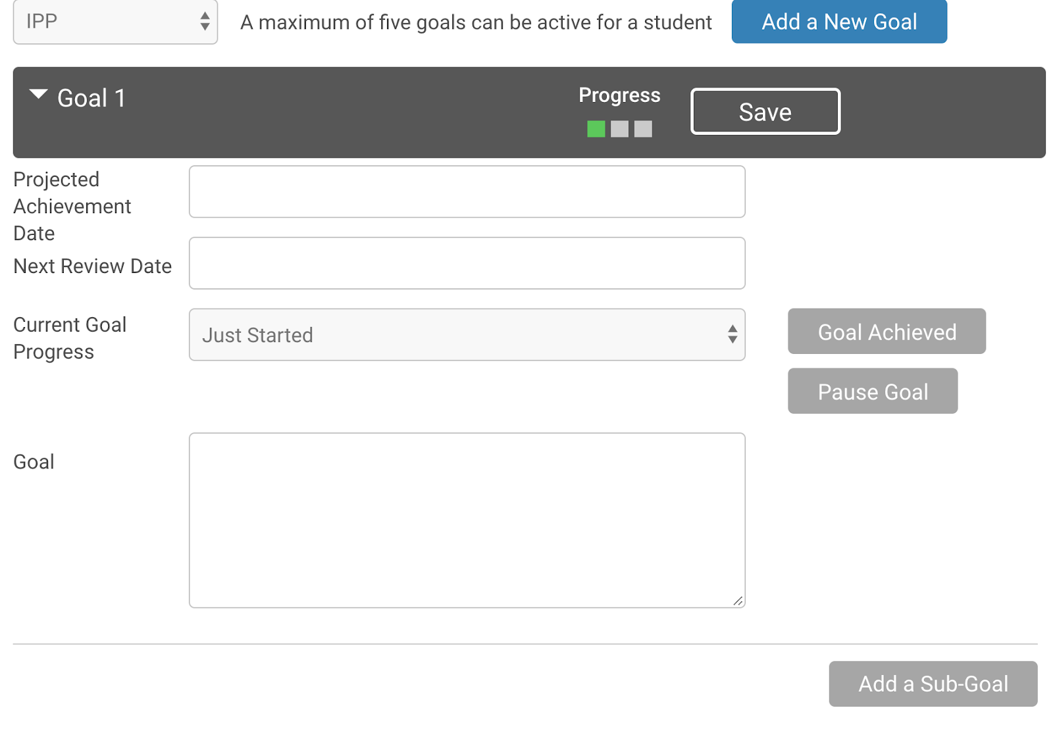Click the stepper arrows on the IPP selector
The width and height of the screenshot is (1053, 729).
tap(206, 22)
